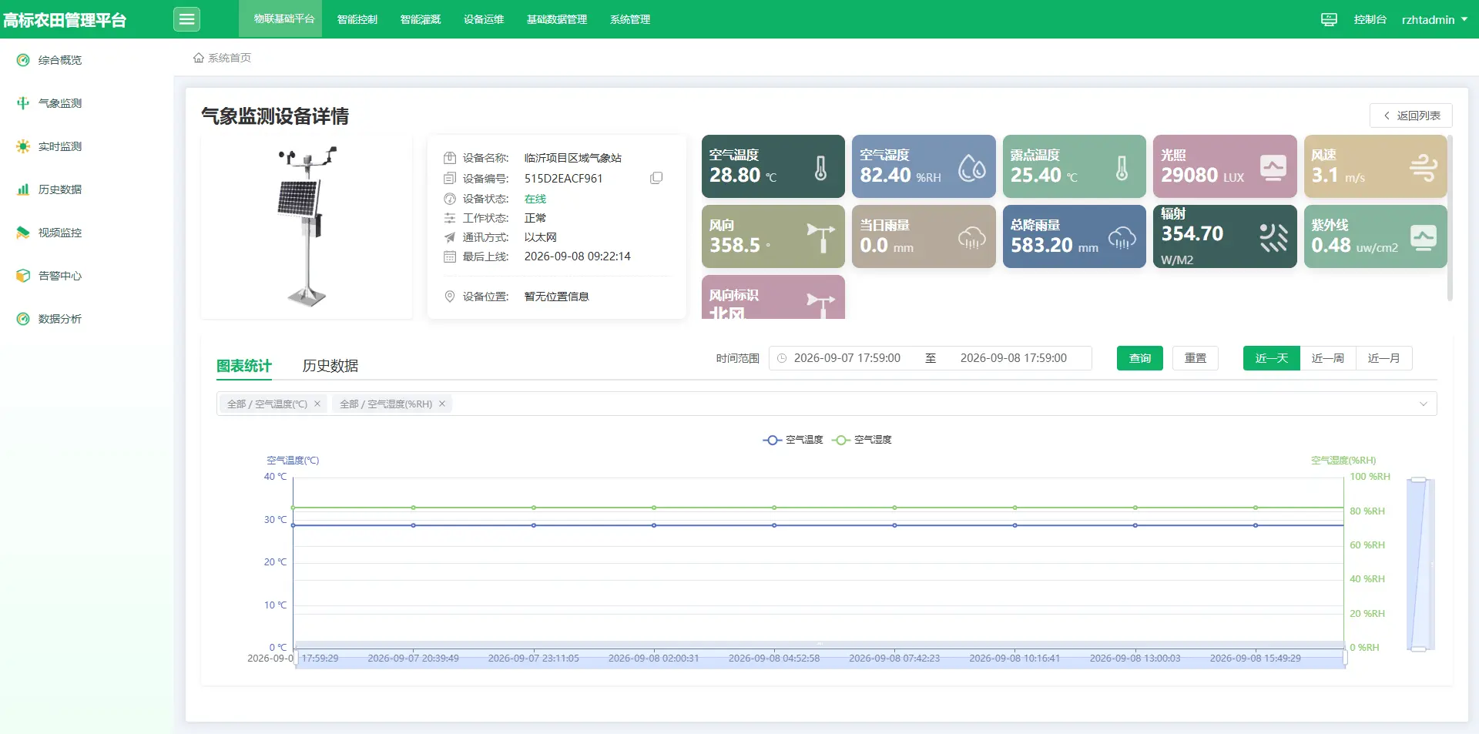The image size is (1479, 734).
Task: Click the radiation icon on 辐射 card
Action: tap(1273, 237)
